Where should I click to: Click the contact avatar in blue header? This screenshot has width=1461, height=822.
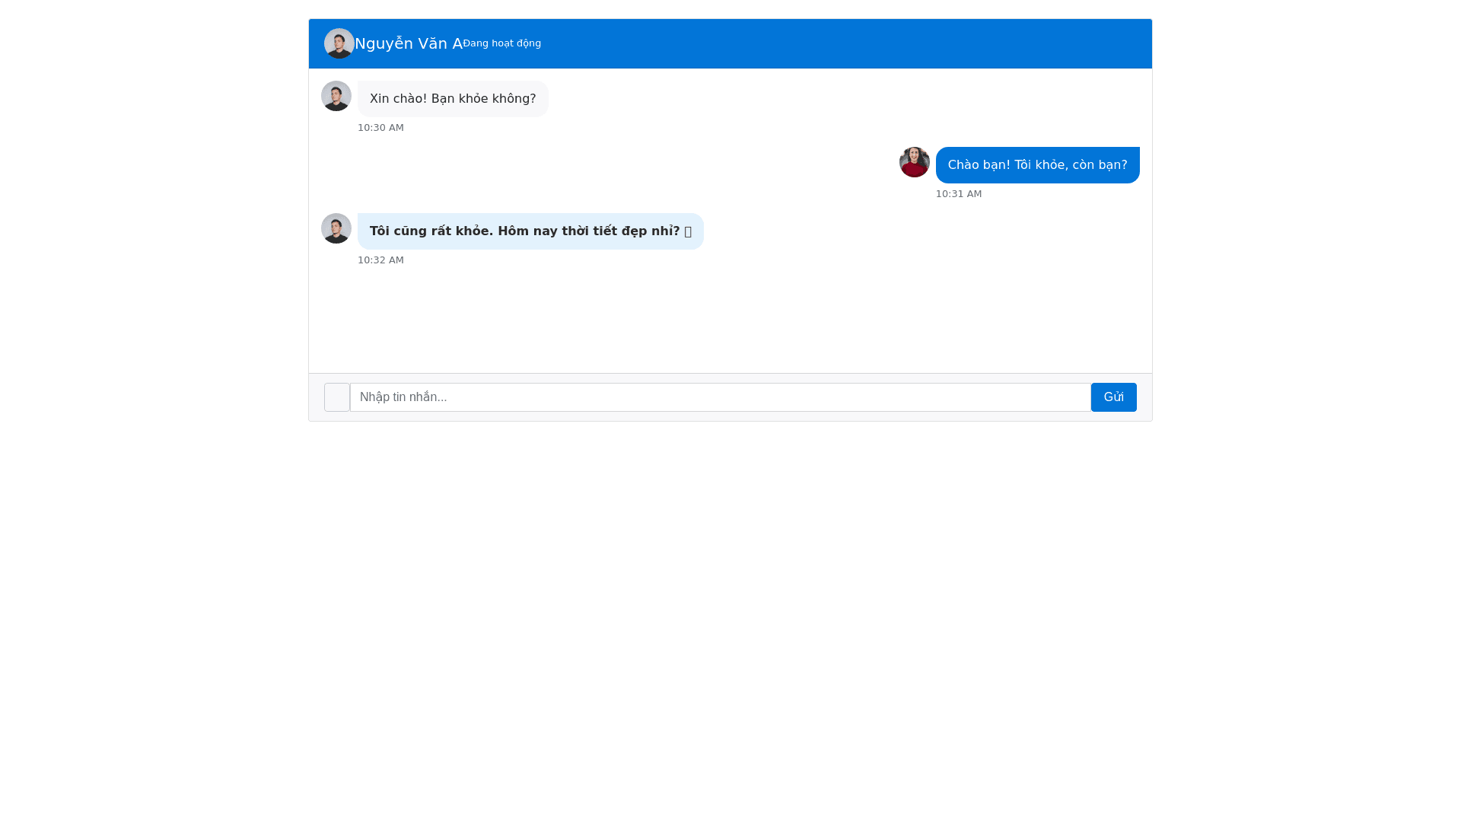[339, 43]
